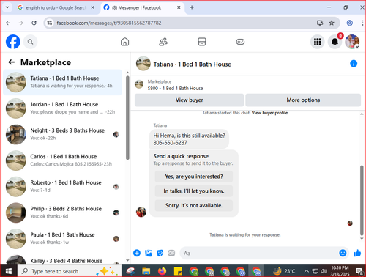This screenshot has width=366, height=277.
Task: Open the tab search dropdown arrow
Action: (x=7, y=7)
